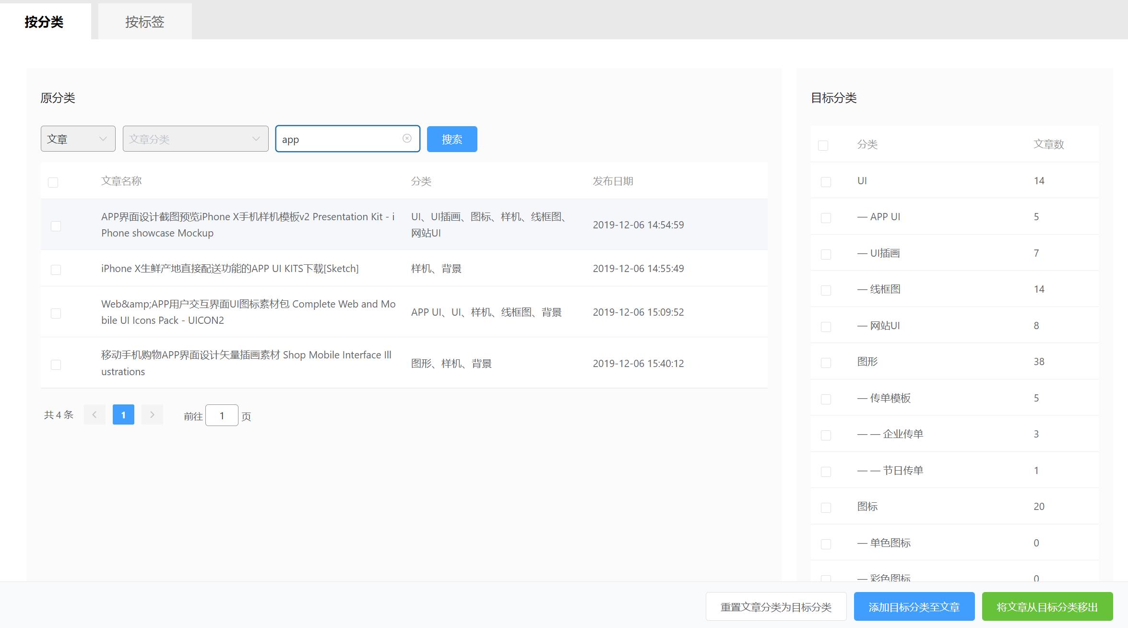
Task: Collapse the 文章 dropdown chevron
Action: (102, 139)
